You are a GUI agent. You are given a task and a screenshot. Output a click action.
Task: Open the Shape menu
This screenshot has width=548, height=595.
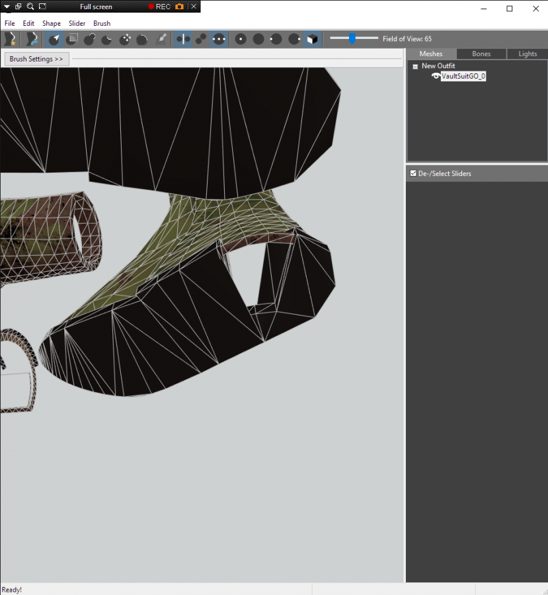[x=52, y=23]
